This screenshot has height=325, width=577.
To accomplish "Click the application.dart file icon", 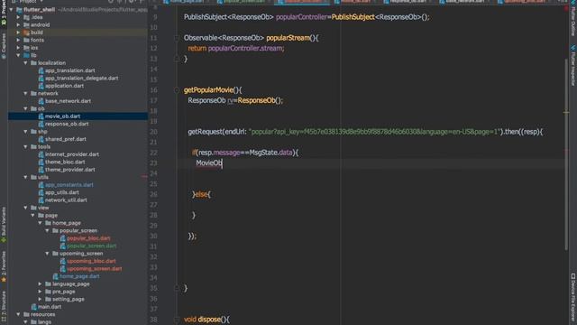I will (x=41, y=86).
